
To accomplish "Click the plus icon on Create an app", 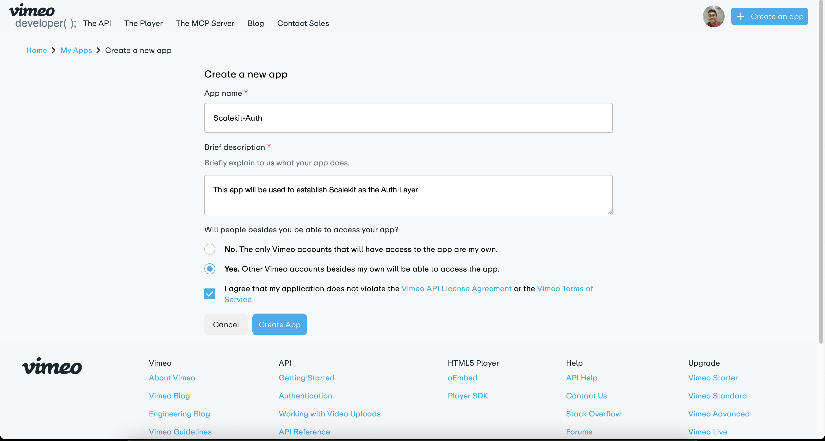I will click(740, 17).
